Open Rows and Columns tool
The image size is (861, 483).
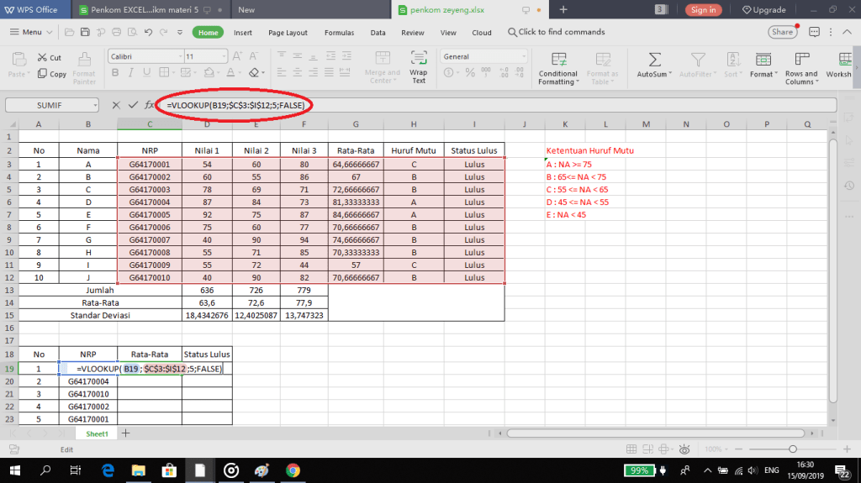pos(800,60)
